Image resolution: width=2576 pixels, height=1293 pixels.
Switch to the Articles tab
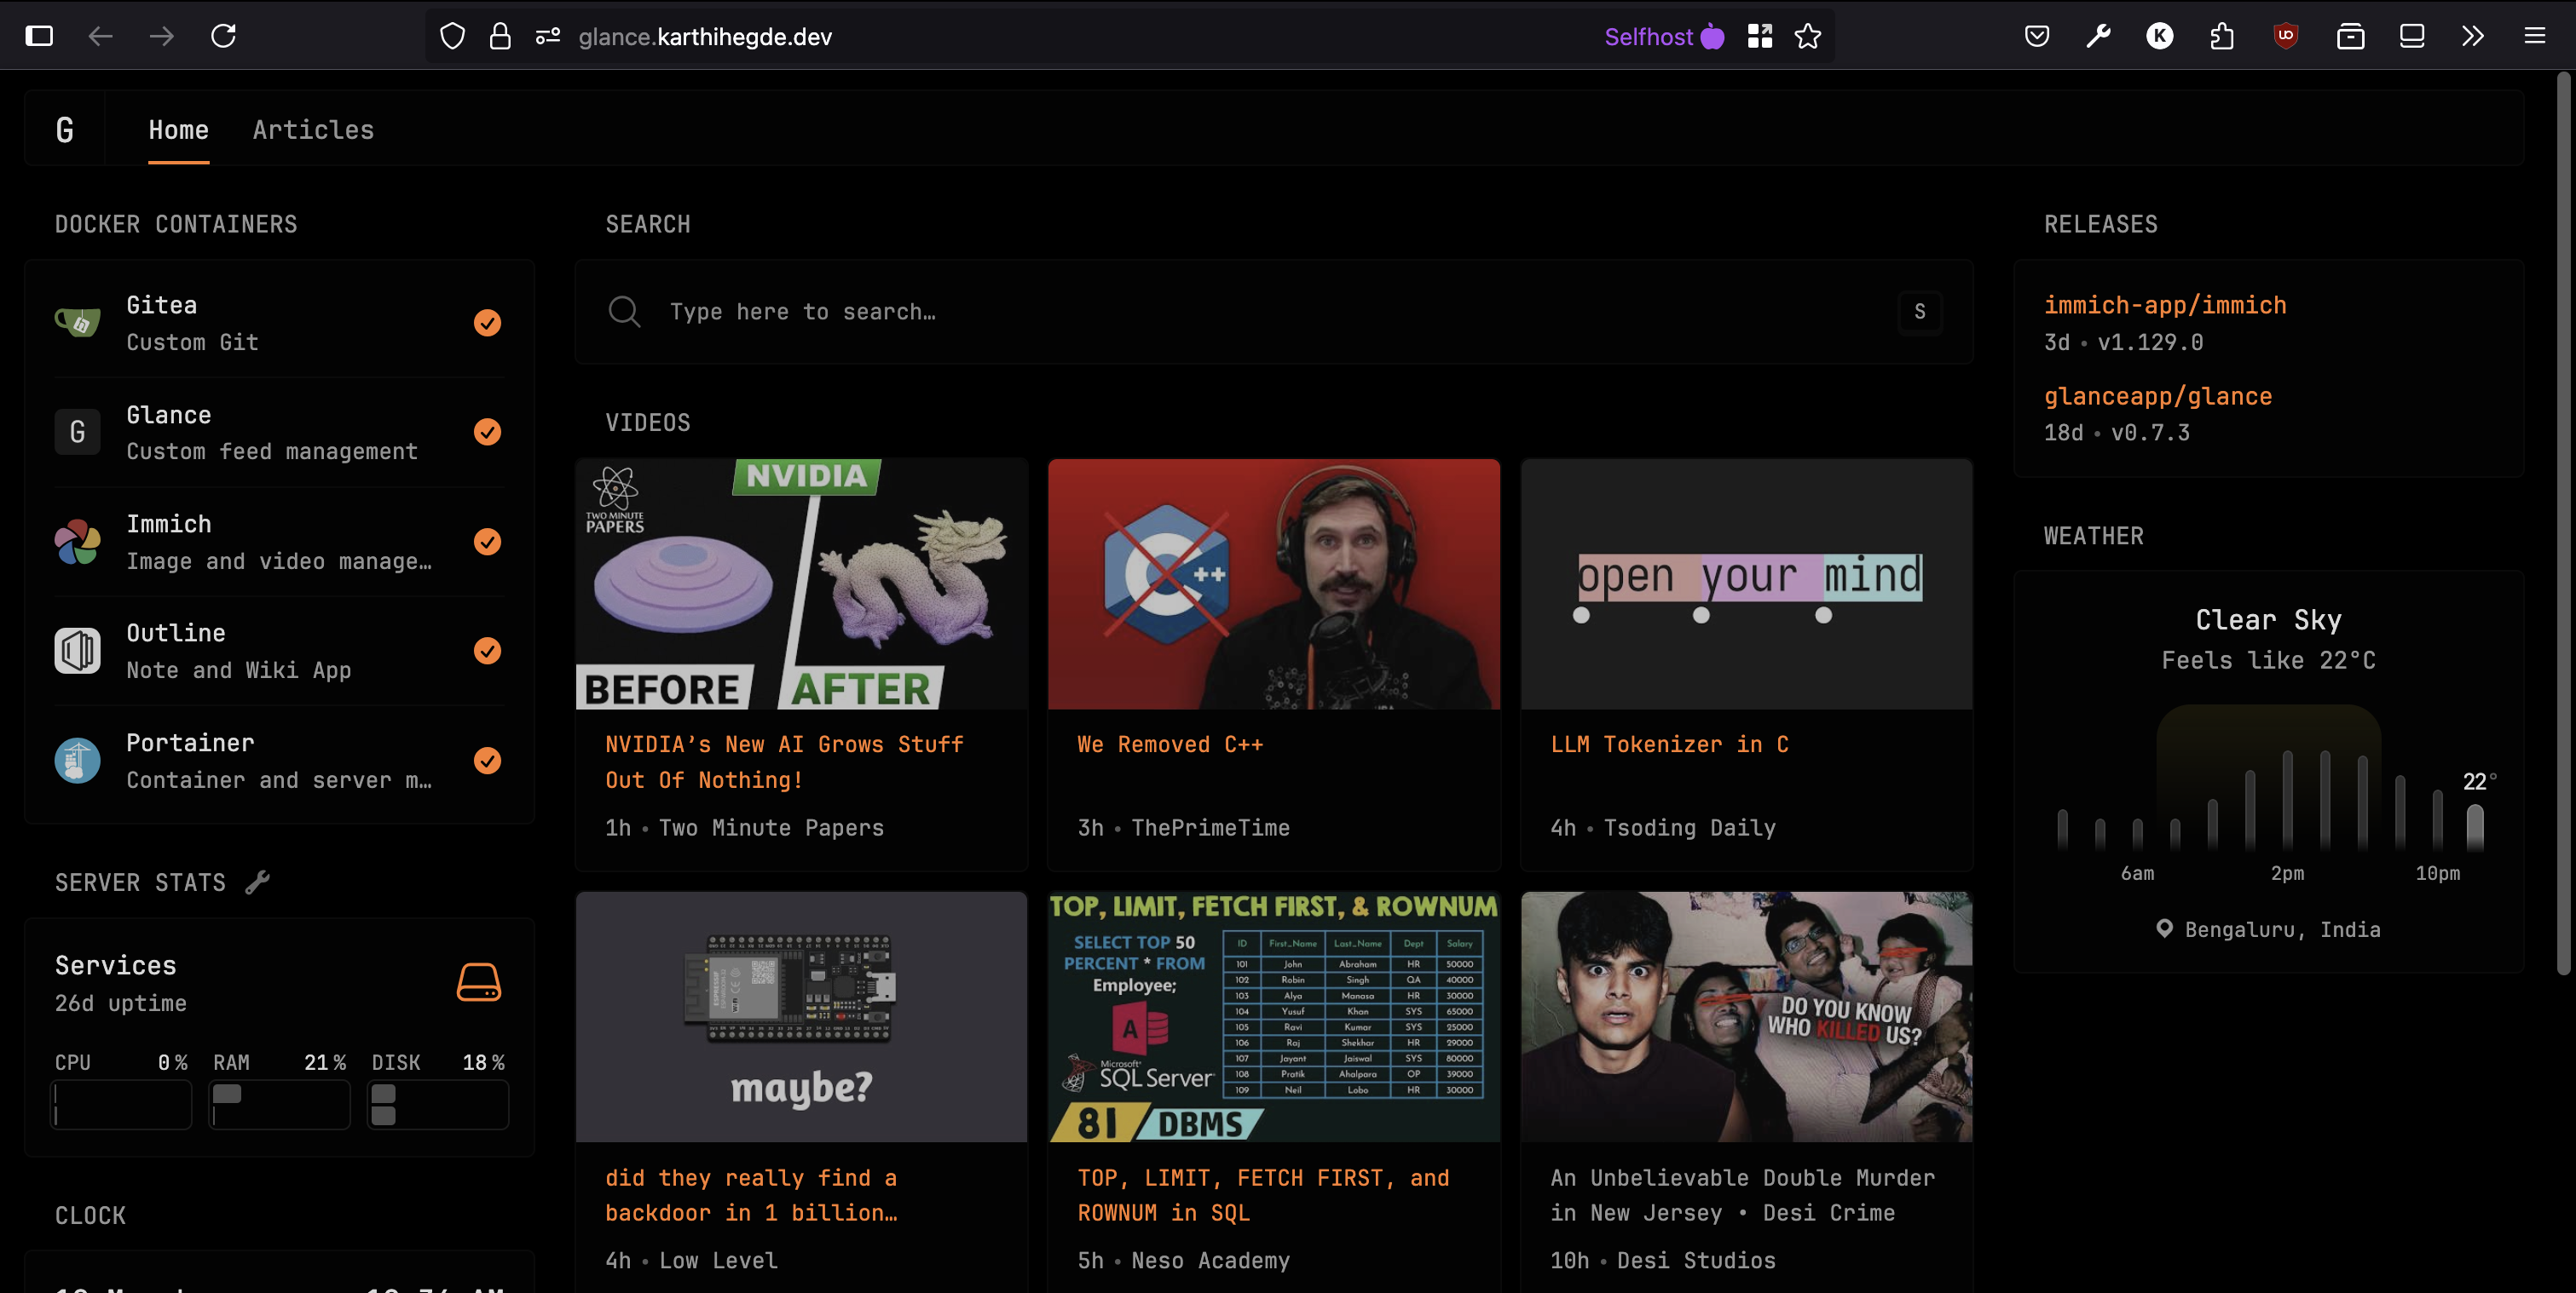313,130
